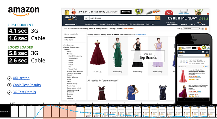The image size is (217, 119).
Task: Tap the phone's orange search button
Action: (207, 55)
